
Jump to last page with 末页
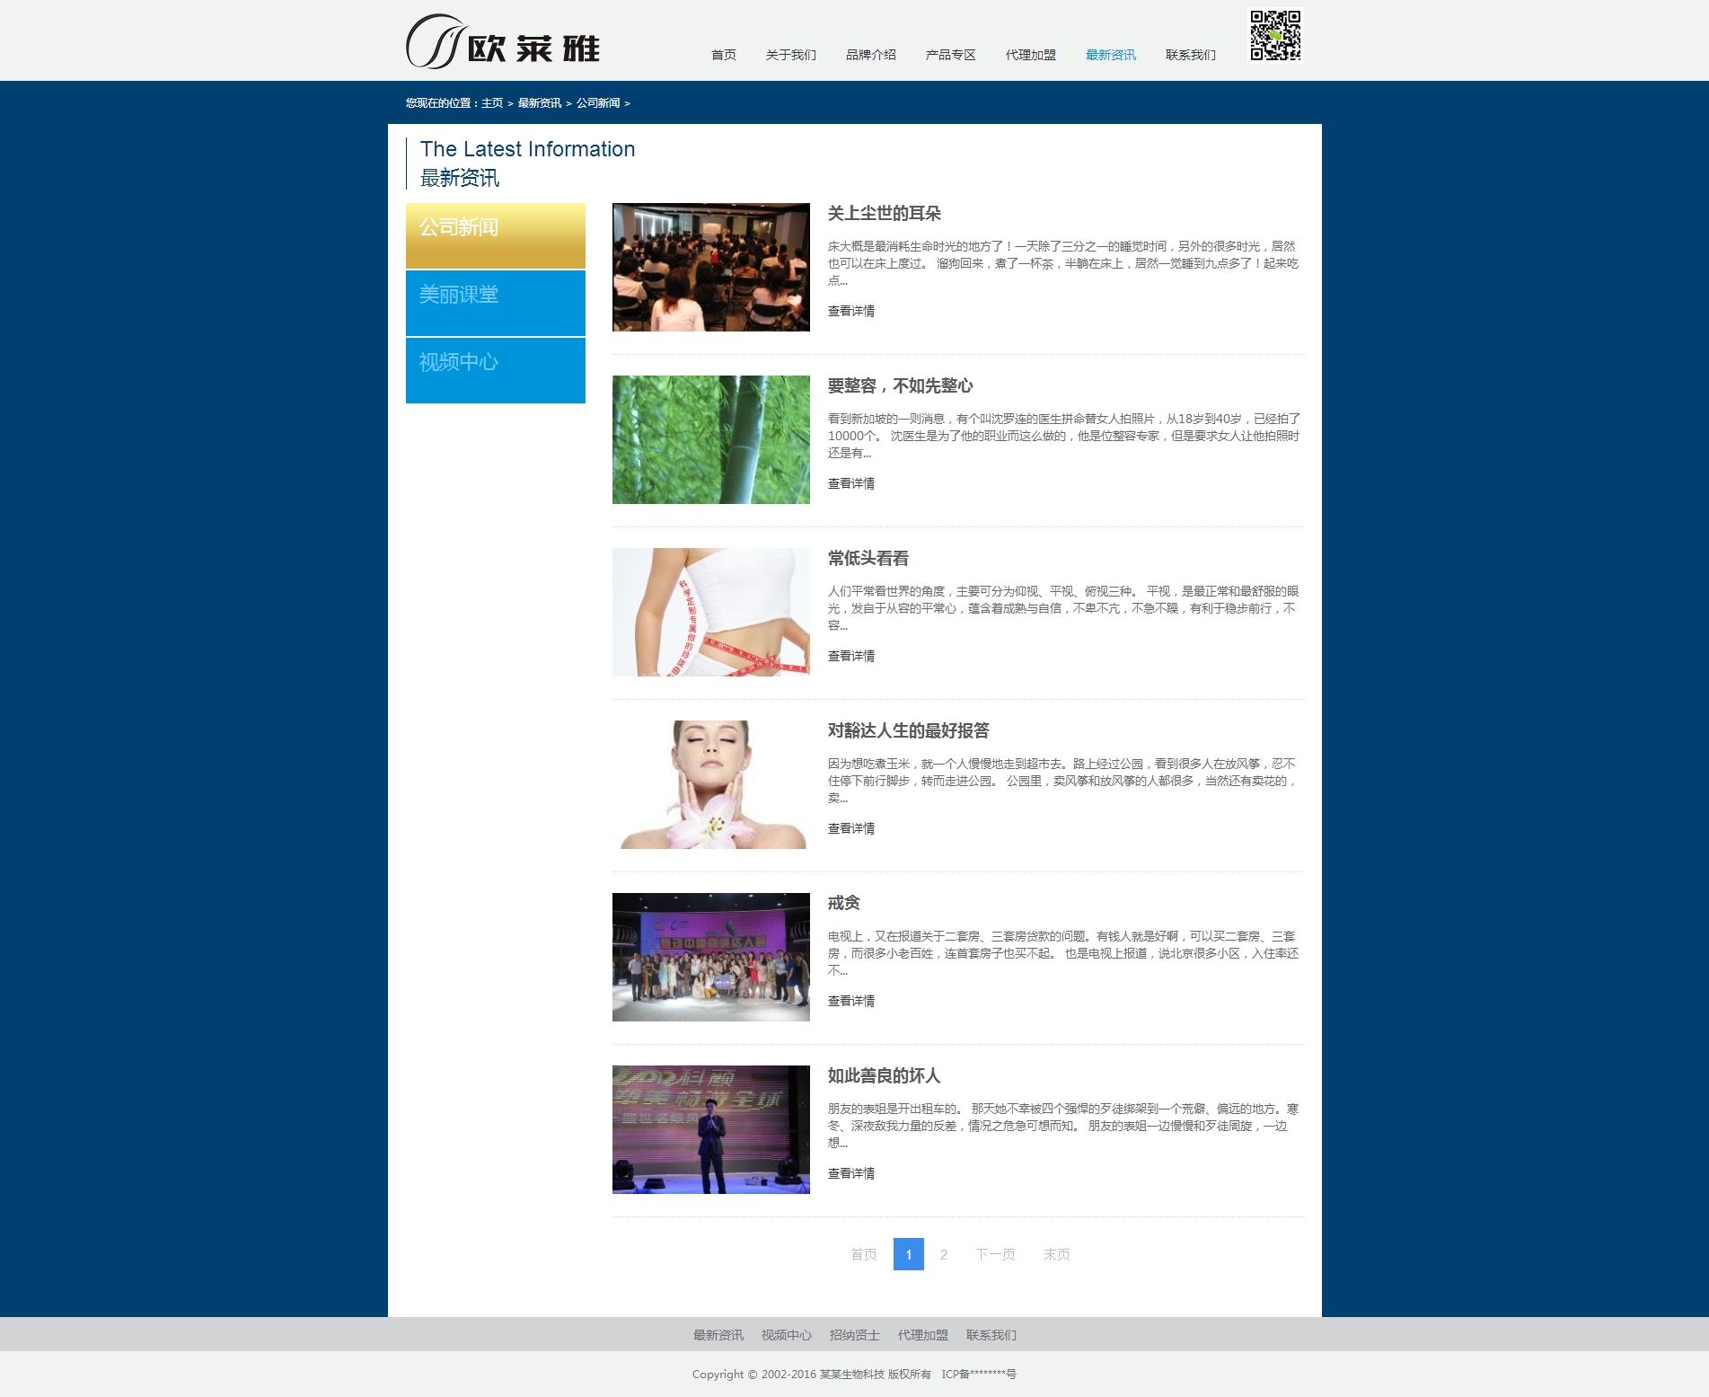pos(1056,1254)
